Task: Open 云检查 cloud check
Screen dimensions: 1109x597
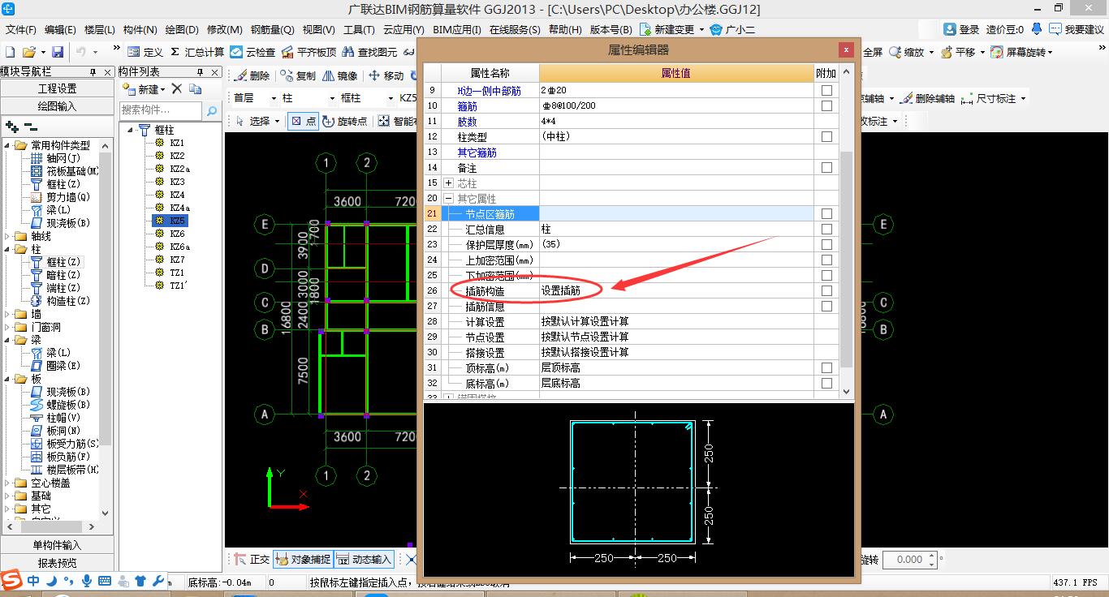Action: point(253,52)
